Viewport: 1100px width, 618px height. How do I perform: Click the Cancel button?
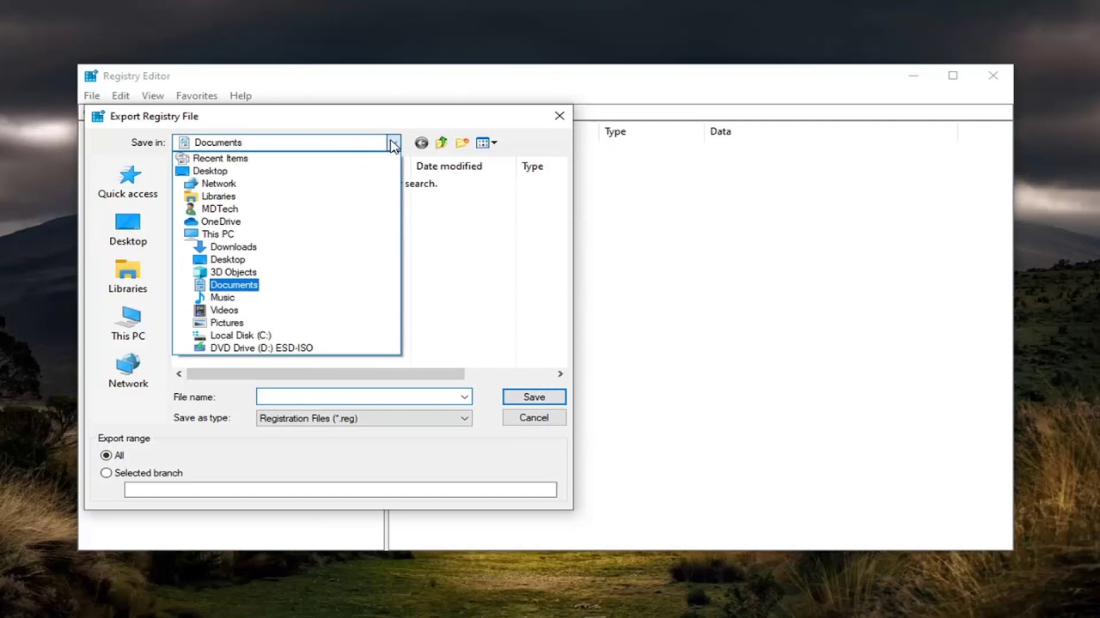(x=534, y=418)
